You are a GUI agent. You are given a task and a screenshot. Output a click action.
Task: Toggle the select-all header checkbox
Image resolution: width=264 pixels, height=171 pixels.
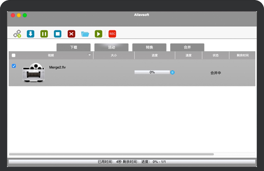[x=14, y=55]
